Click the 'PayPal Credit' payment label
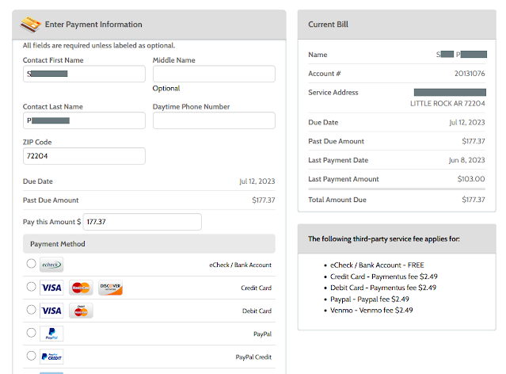 pyautogui.click(x=253, y=357)
